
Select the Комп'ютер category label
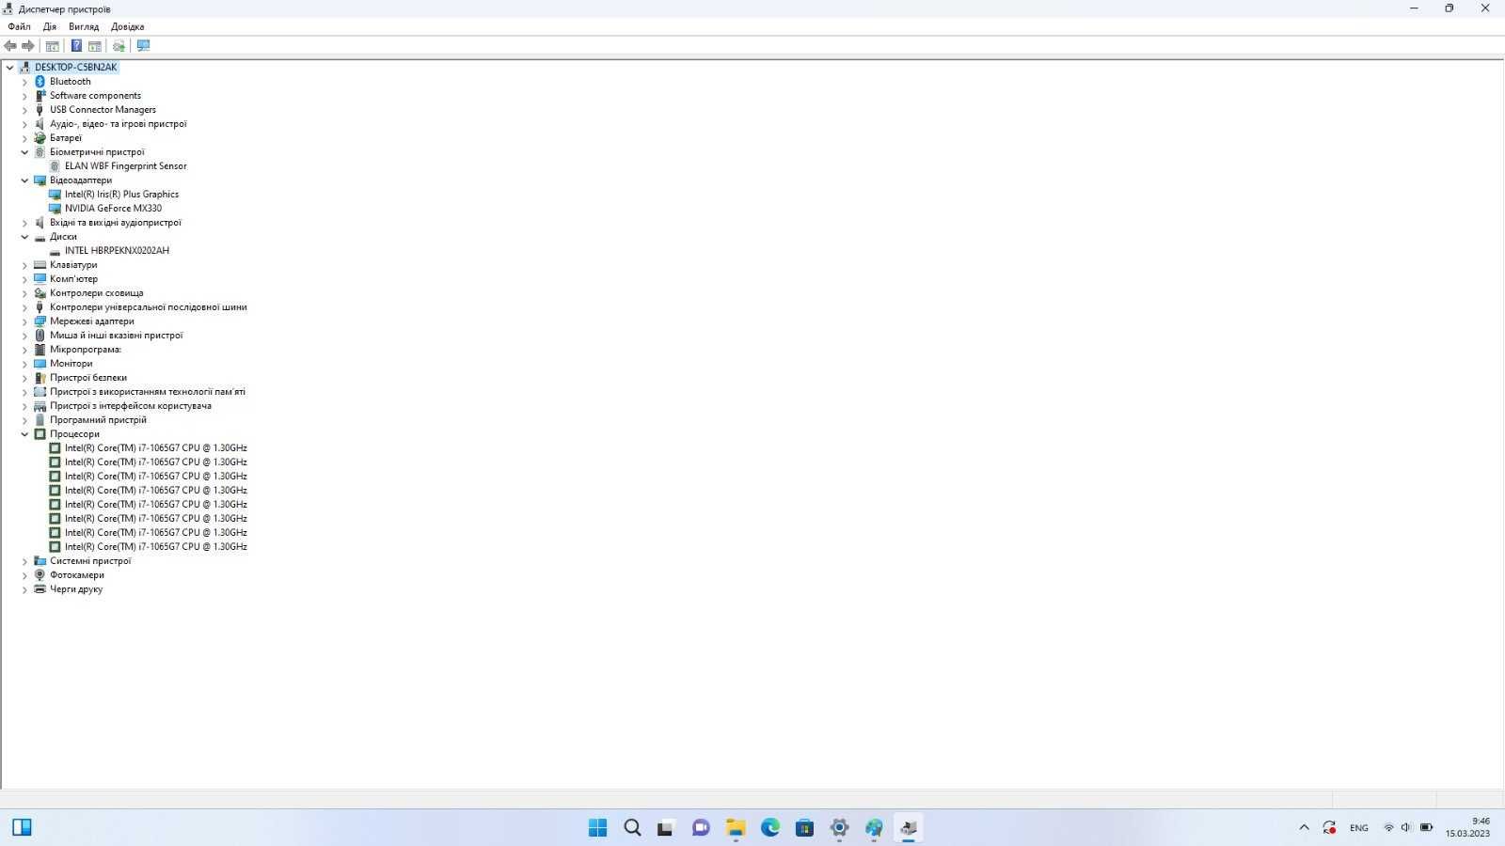point(73,278)
